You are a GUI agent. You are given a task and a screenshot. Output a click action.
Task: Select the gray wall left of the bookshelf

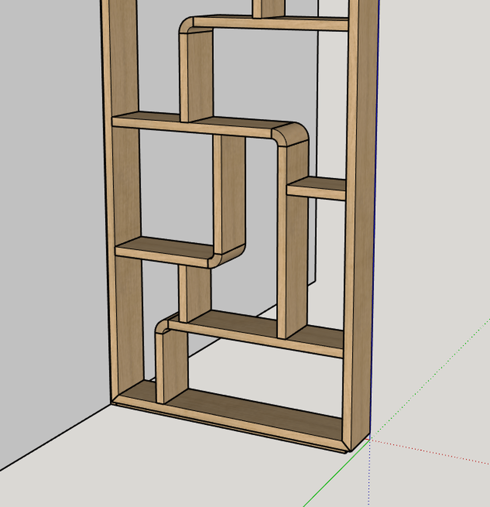point(49,198)
